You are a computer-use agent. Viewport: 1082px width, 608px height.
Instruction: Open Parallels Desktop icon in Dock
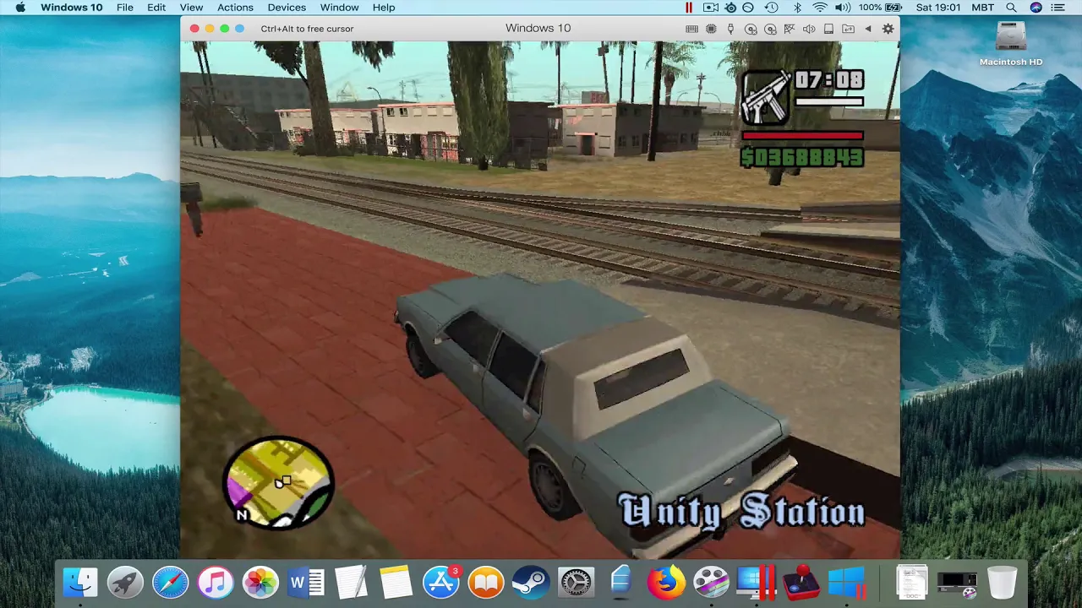click(x=756, y=583)
